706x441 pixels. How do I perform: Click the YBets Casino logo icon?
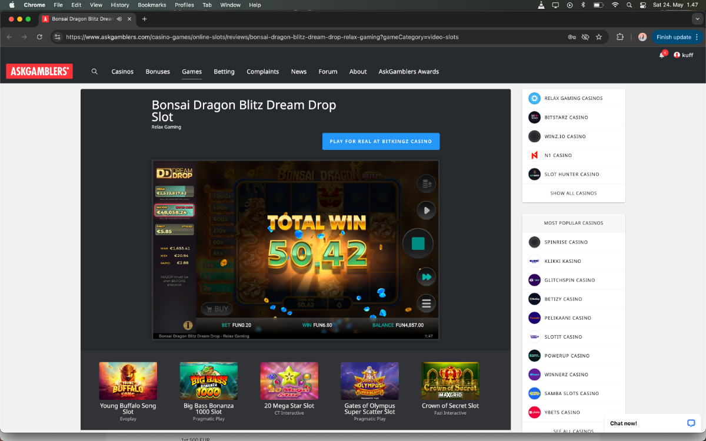coord(534,412)
